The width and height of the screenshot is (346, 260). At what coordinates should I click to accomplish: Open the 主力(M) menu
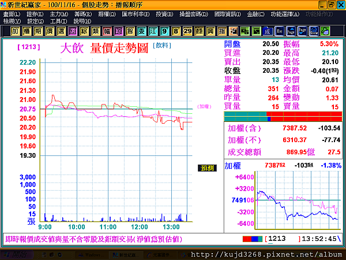coord(59,14)
